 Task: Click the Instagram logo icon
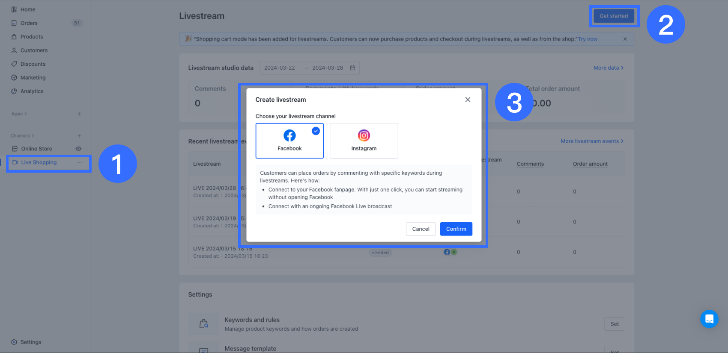pyautogui.click(x=364, y=135)
